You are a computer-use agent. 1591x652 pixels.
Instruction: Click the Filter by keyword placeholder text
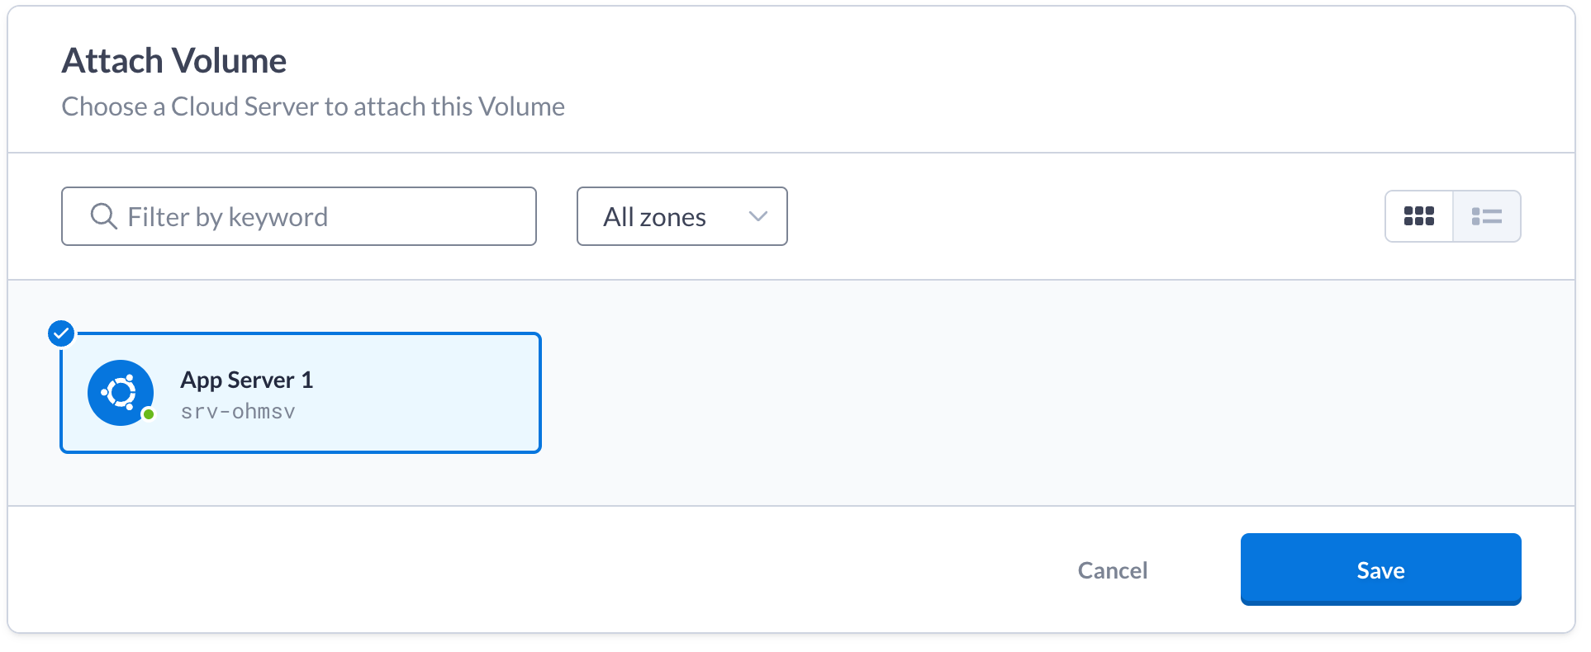point(228,217)
